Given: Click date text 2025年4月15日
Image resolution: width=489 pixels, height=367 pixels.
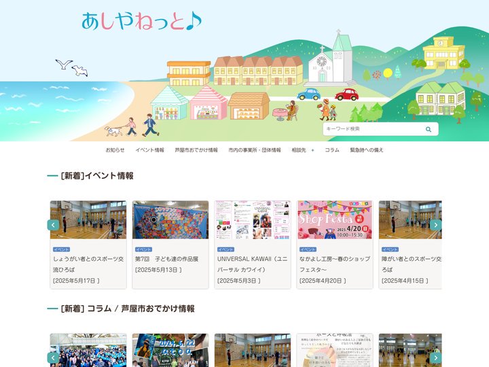Looking at the screenshot, I should pyautogui.click(x=405, y=281).
